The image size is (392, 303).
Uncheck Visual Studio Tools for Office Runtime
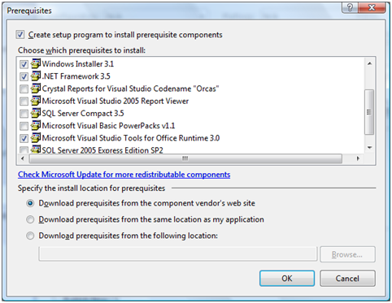pyautogui.click(x=24, y=138)
